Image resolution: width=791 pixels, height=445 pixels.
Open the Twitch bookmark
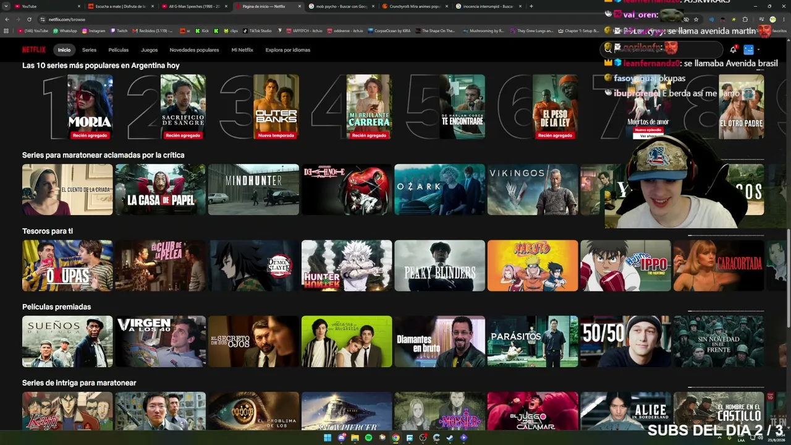[x=119, y=31]
